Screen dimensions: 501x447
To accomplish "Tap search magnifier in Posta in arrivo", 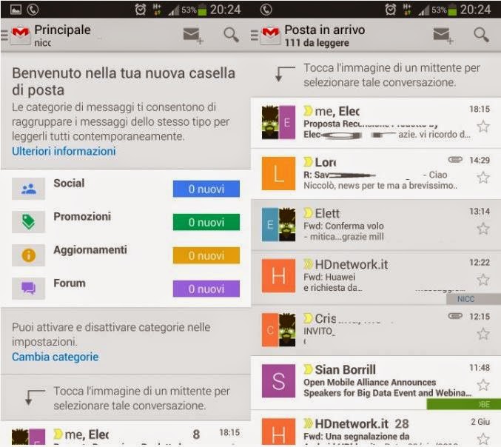I will coord(482,35).
